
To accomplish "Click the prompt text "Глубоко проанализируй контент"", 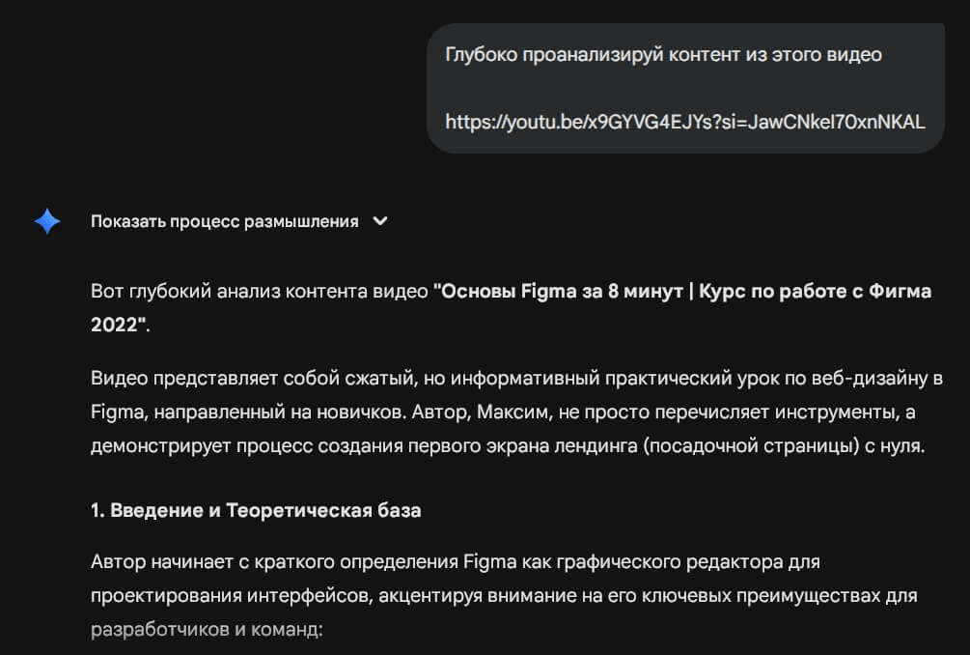I will point(579,54).
